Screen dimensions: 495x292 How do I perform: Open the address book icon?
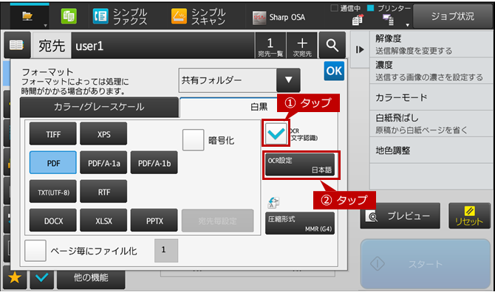coord(17,45)
